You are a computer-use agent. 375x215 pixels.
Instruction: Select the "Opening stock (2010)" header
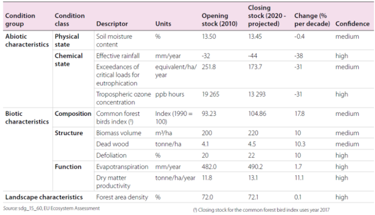[219, 20]
